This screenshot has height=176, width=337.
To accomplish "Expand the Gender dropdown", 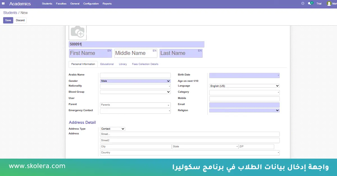I will tap(135, 81).
